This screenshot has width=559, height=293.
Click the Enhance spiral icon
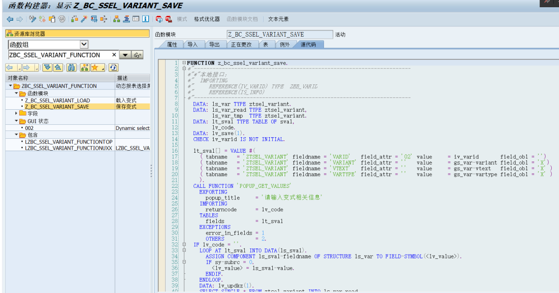tap(62, 19)
